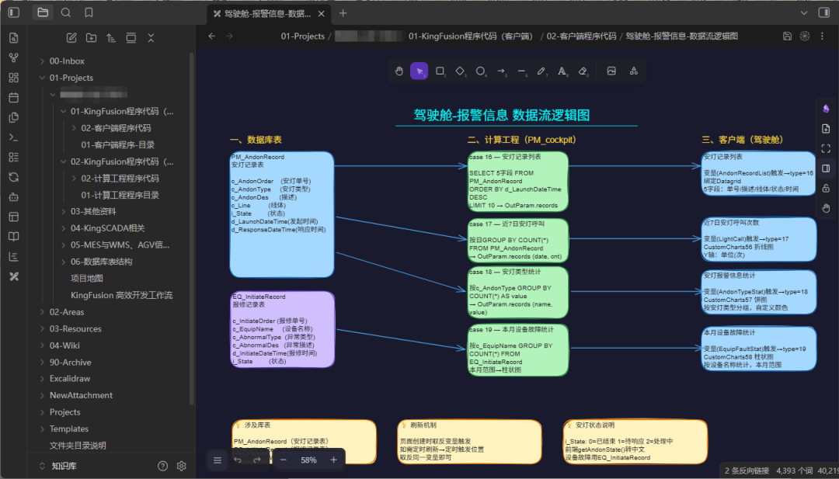Select the Hand panning tool in the toolbar
839x479 pixels.
pyautogui.click(x=399, y=71)
